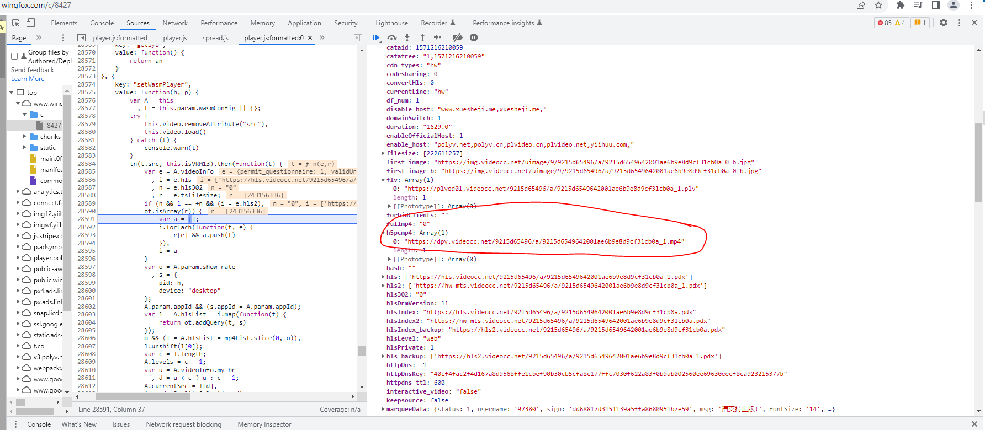Switch to the Elements tab
Viewport: 985px width, 430px height.
(x=64, y=23)
